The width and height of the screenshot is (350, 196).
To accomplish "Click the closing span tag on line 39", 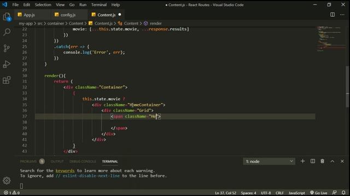I will click(x=119, y=128).
